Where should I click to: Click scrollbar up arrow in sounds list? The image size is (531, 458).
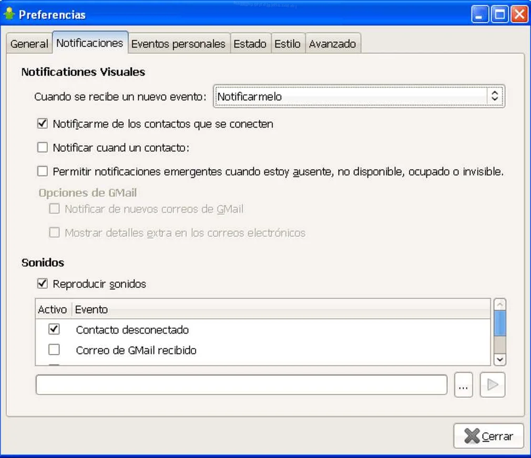tap(500, 305)
